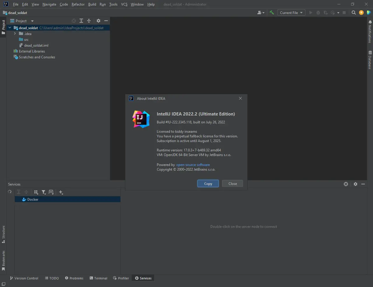Close the About IntelliJ IDEA dialog with X

click(240, 98)
